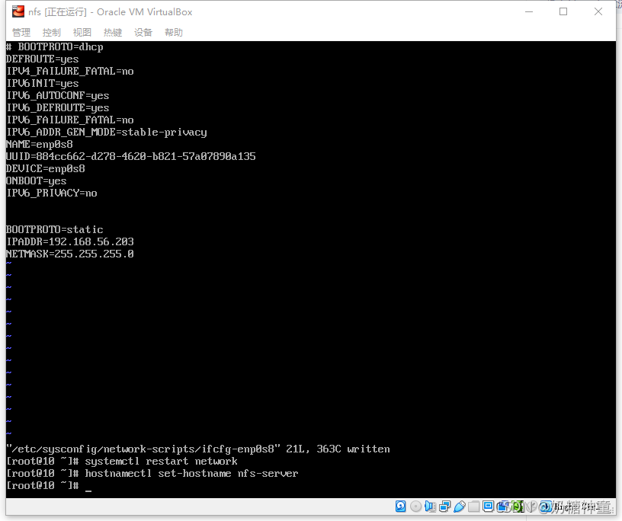Click the DEVICE=enp0s8 line
Viewport: 622px width, 521px height.
[x=46, y=168]
